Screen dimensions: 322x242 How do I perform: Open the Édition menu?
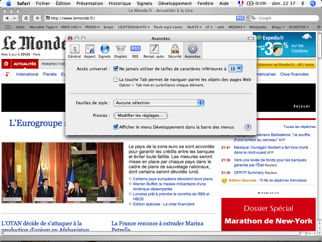[x=63, y=3]
